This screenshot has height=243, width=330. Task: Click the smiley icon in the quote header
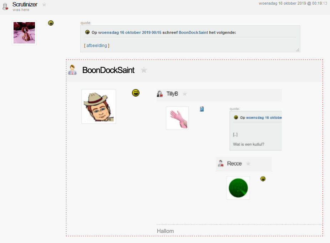click(87, 32)
